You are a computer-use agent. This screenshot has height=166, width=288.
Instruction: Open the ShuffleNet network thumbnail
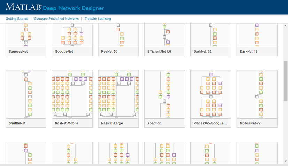26,94
